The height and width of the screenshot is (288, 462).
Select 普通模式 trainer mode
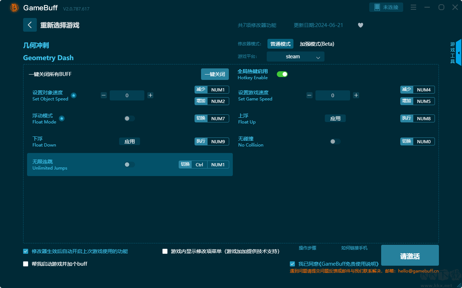pos(280,44)
